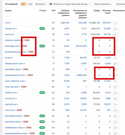The image size is (125, 135).
Task: Click 544,559 linked domains value
Action: (x=82, y=23)
